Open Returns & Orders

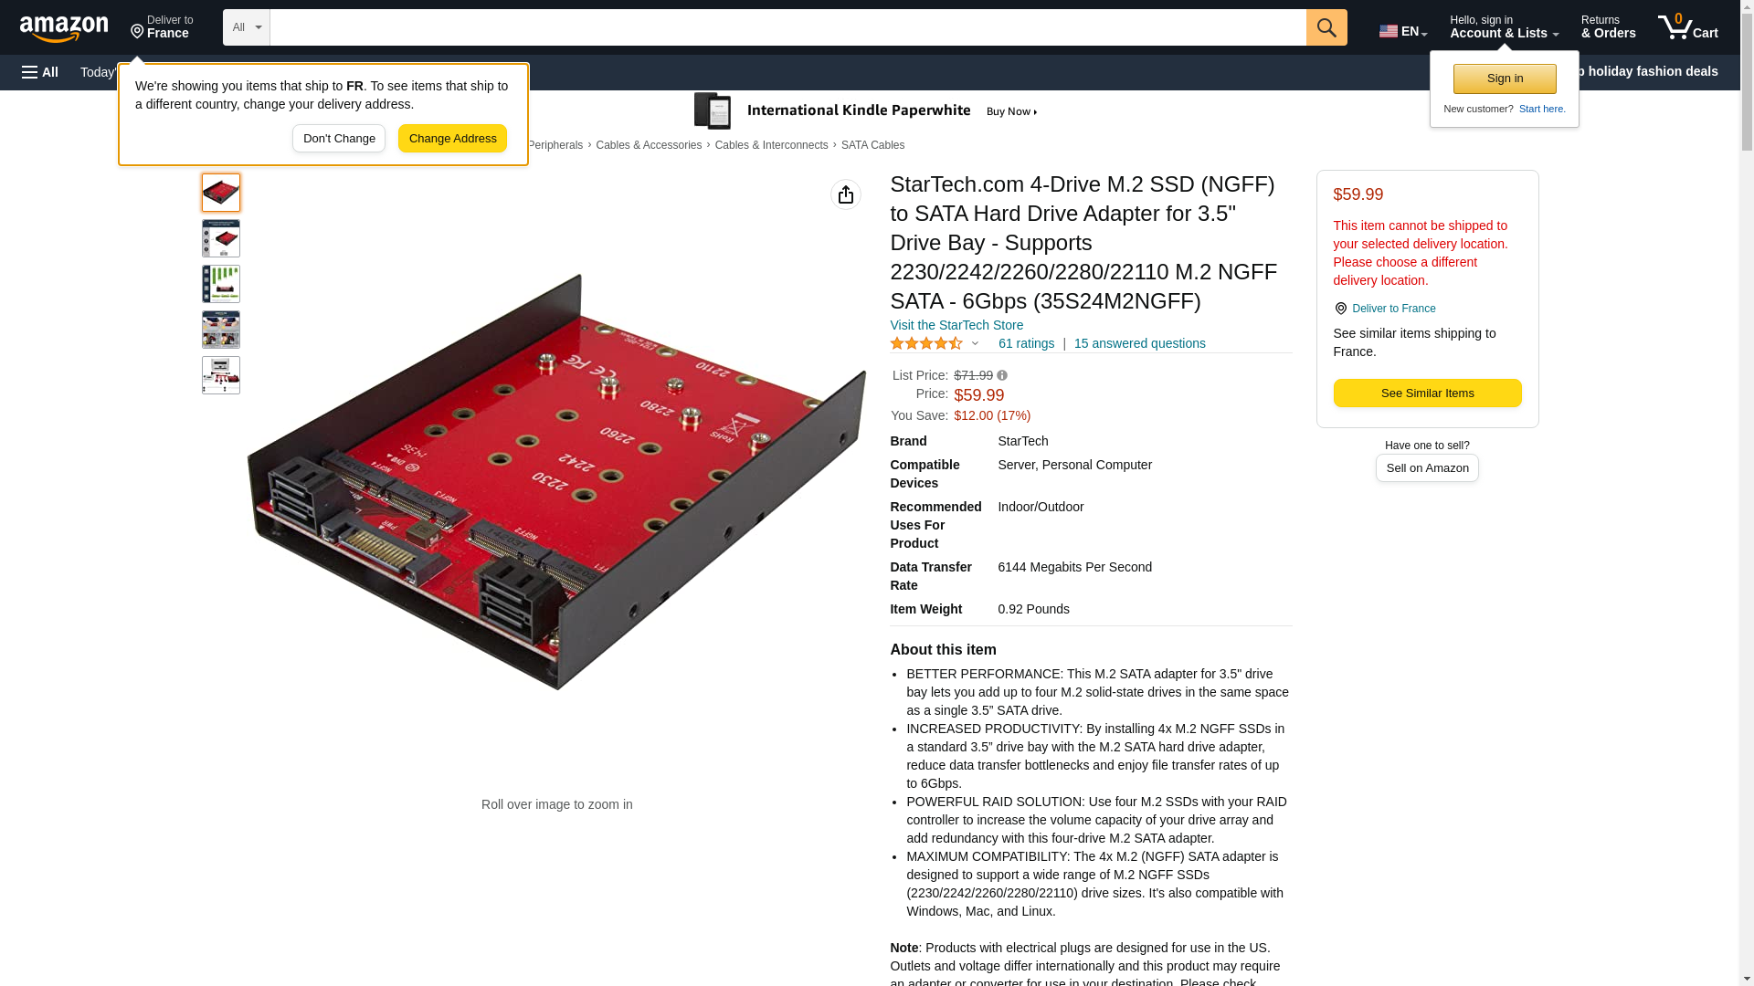(1608, 27)
